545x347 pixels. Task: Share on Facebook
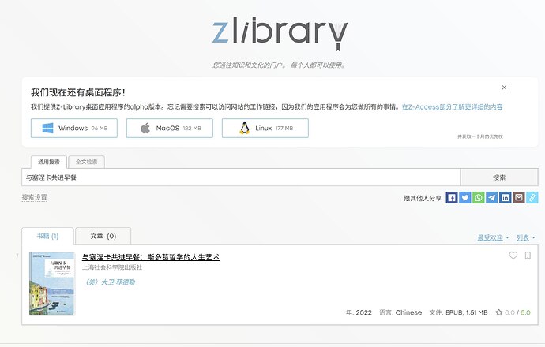click(452, 198)
